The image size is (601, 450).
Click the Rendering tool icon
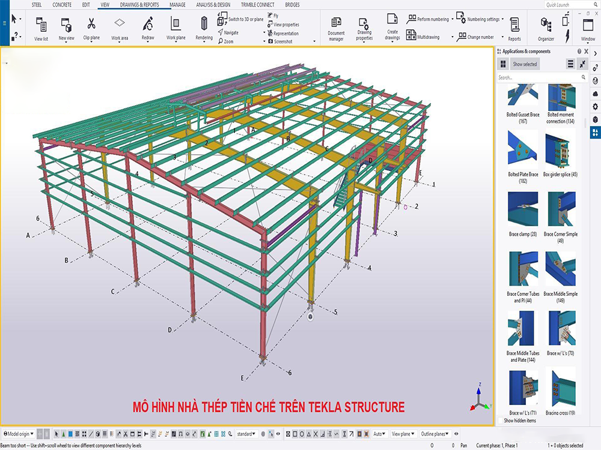coord(204,24)
